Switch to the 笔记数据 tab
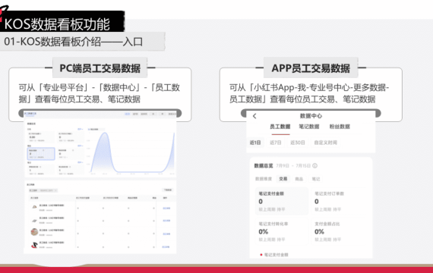 pos(309,127)
